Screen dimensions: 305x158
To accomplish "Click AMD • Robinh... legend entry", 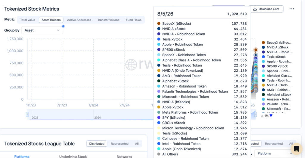I will pyautogui.click(x=276, y=90).
